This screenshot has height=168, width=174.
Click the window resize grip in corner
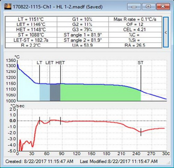pos(169,163)
